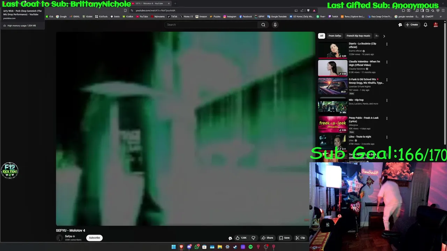The width and height of the screenshot is (447, 251).
Task: Open the Brave Shields lion icon
Action: [x=308, y=10]
